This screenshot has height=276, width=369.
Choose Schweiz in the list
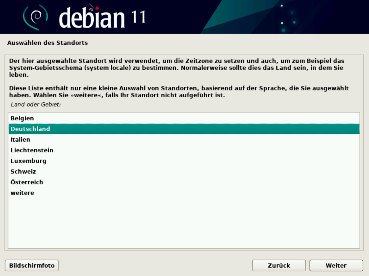pyautogui.click(x=184, y=171)
